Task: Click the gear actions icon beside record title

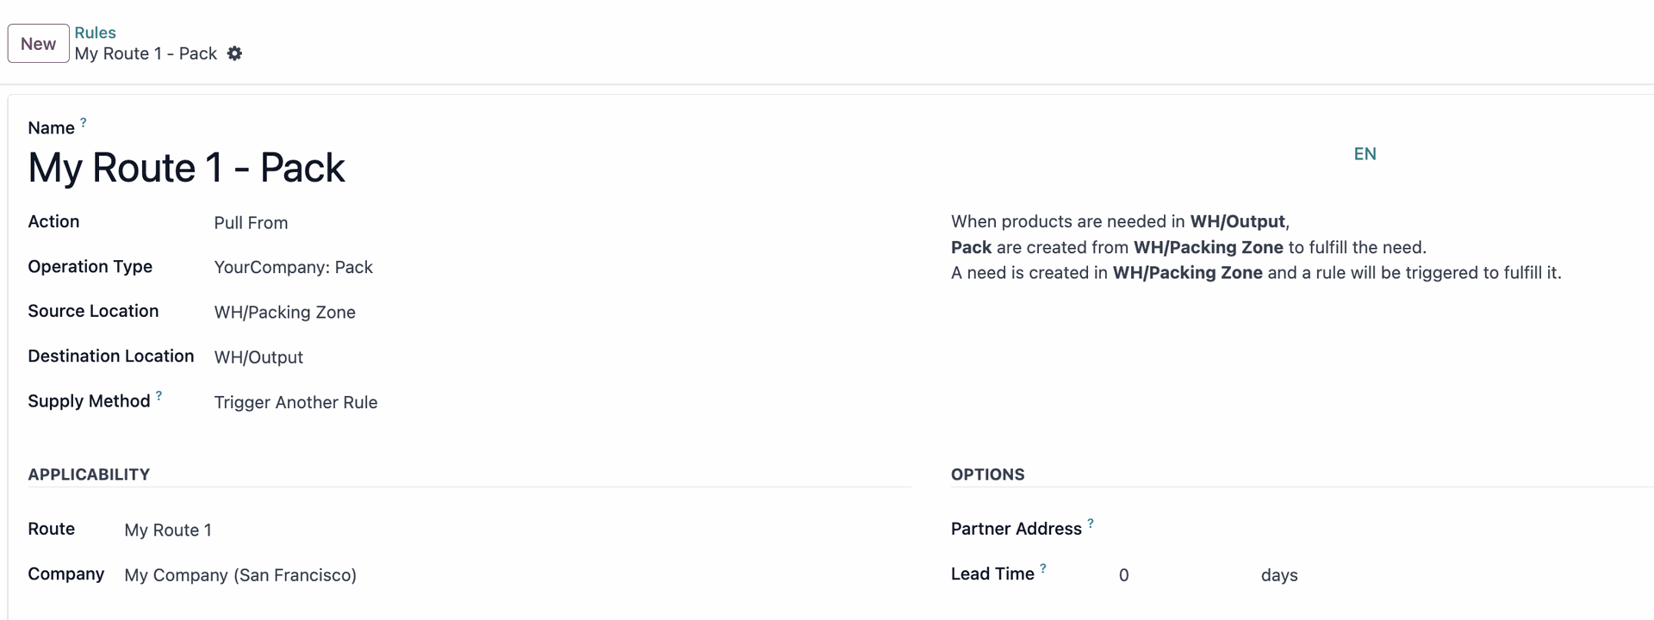Action: pos(234,53)
